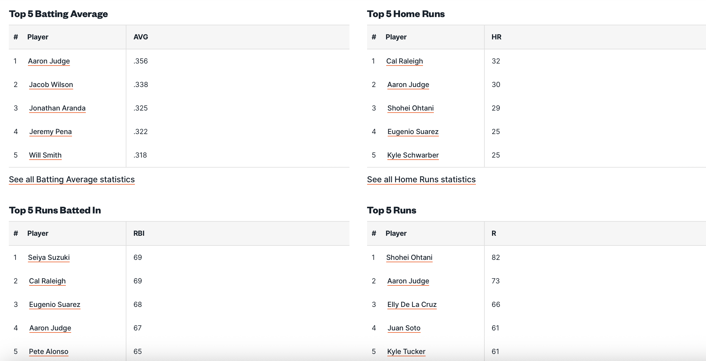The height and width of the screenshot is (361, 706).
Task: Open the Jacob Wilson player link
Action: [x=51, y=85]
